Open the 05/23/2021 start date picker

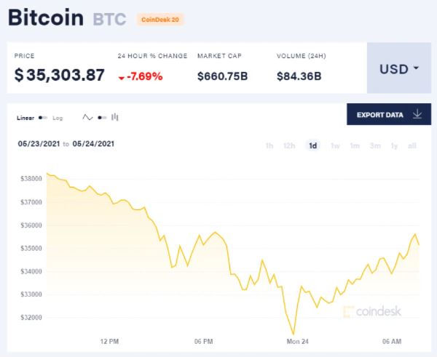39,144
